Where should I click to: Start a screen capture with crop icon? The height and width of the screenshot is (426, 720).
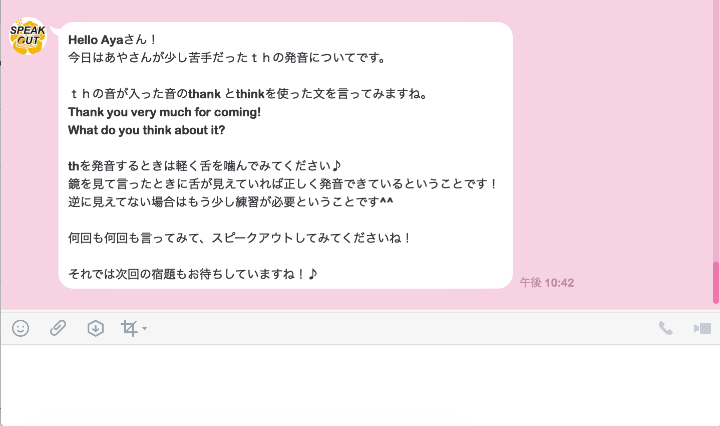click(129, 328)
